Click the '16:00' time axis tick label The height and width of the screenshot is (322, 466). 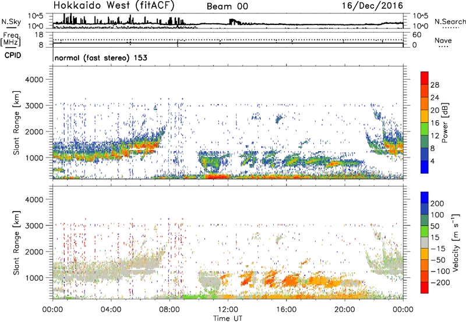tap(286, 310)
